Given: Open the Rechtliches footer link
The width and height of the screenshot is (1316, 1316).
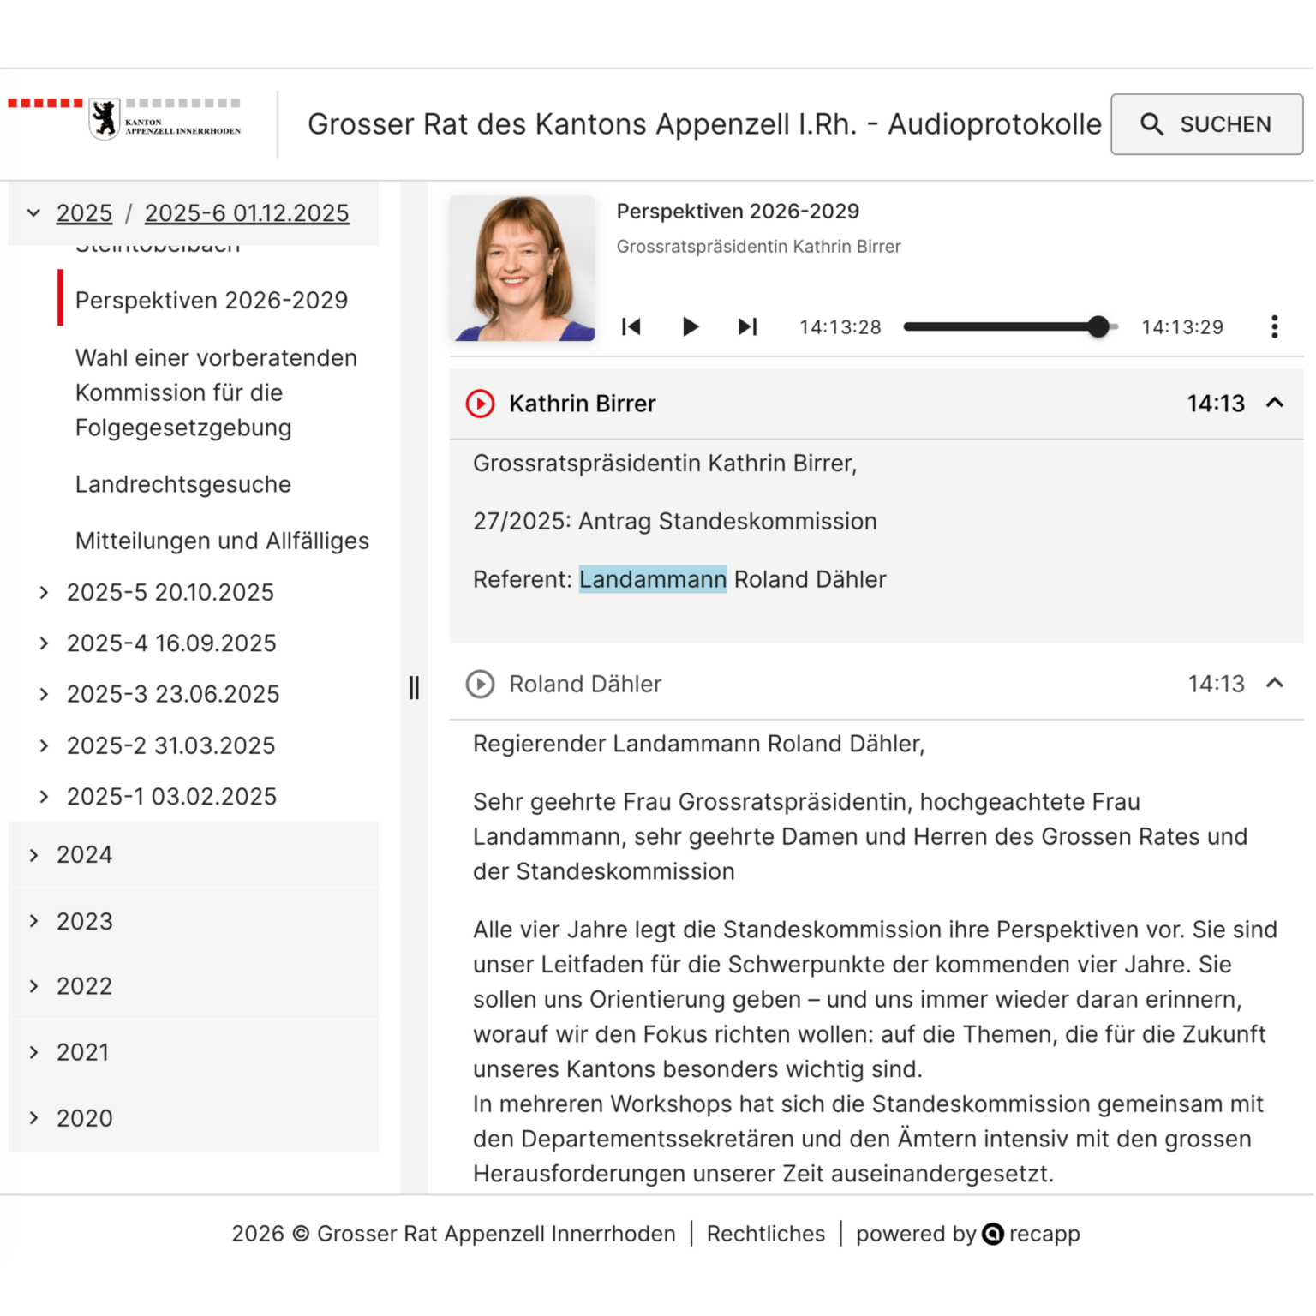Looking at the screenshot, I should (x=765, y=1234).
